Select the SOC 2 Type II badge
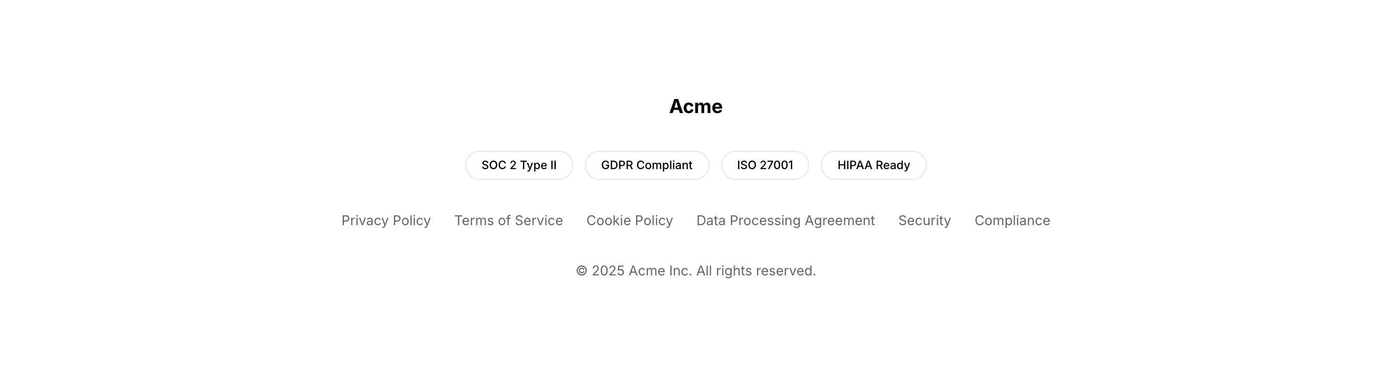The image size is (1392, 373). [x=519, y=165]
